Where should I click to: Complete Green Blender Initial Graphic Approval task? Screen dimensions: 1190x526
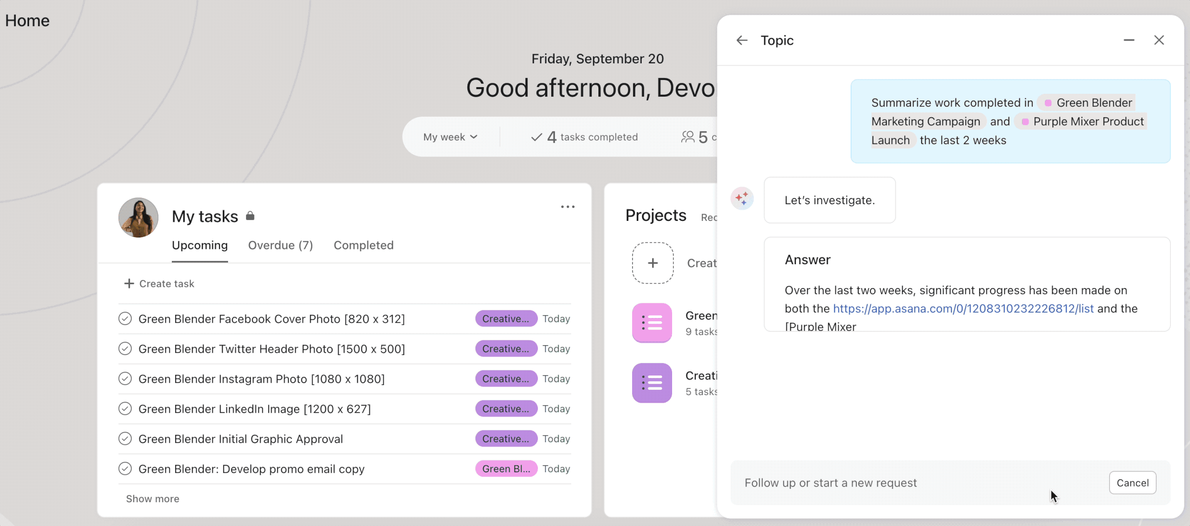(125, 438)
